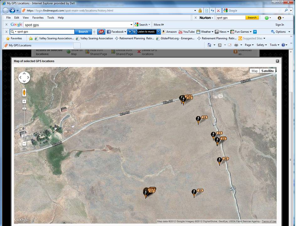Click GPS marker labeled 20
This screenshot has height=226, width=301.
(219, 160)
